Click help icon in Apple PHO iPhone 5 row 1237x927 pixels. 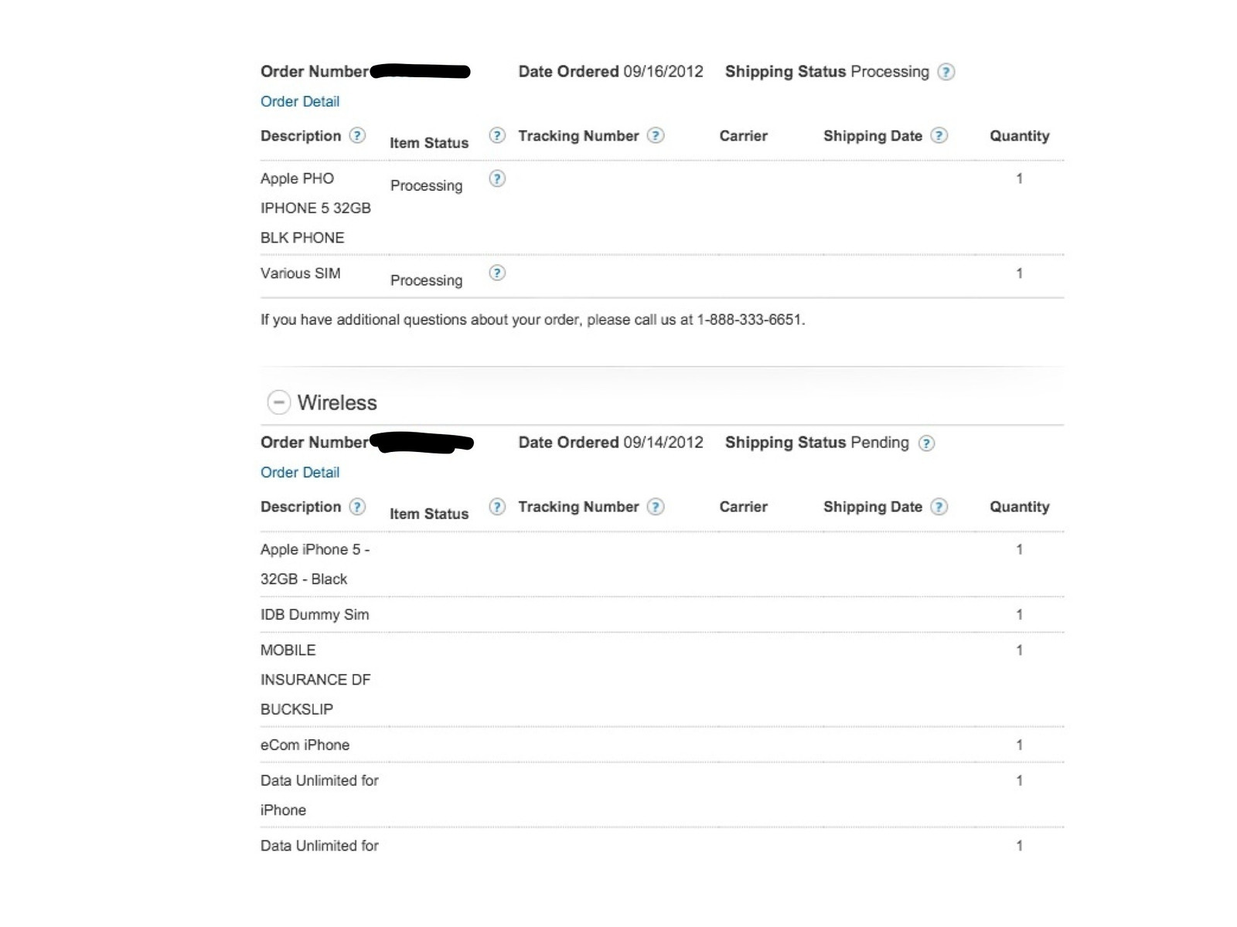click(497, 178)
